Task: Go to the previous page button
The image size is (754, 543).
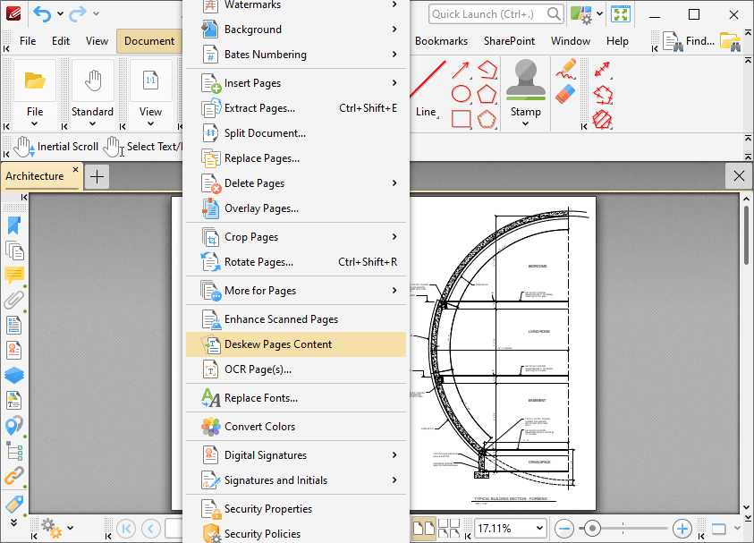Action: click(150, 529)
